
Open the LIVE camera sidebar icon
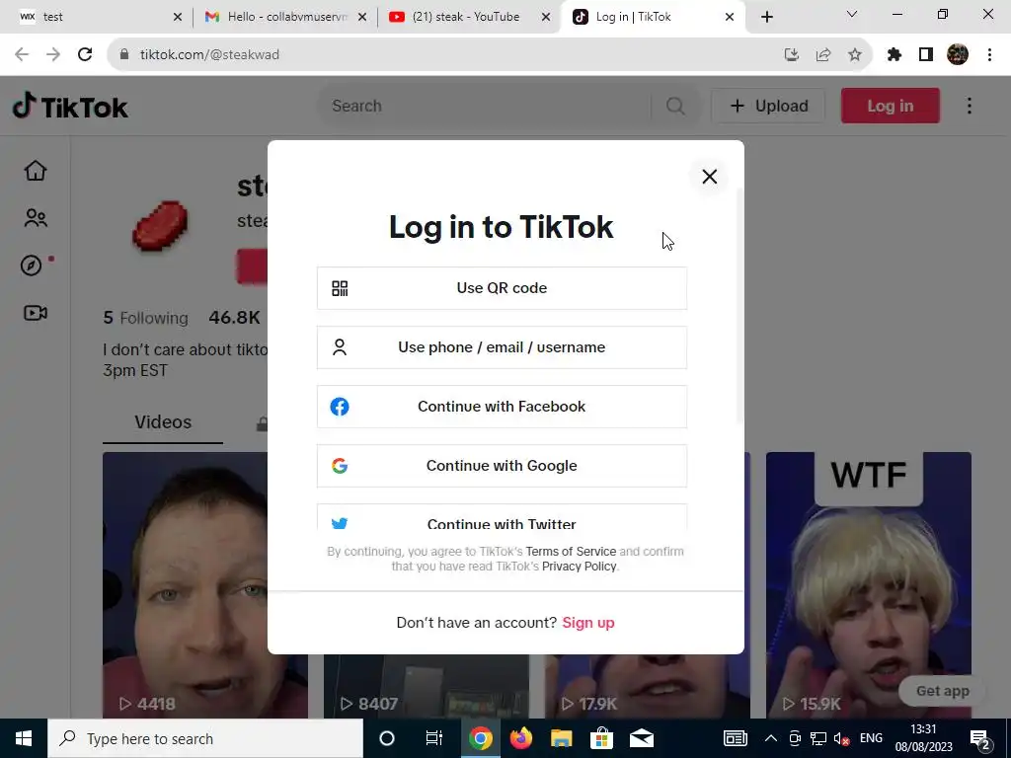[36, 313]
